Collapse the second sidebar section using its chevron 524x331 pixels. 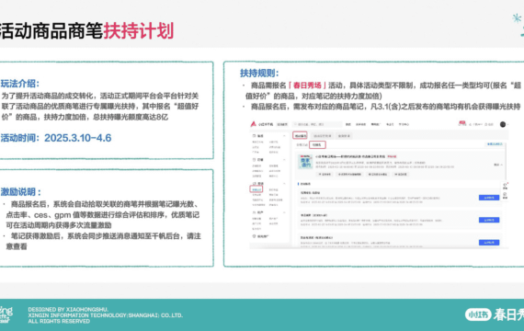284,160
